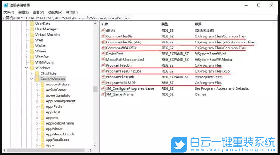Click the App Paths folder icon
The height and width of the screenshot is (155, 280).
pos(42,106)
